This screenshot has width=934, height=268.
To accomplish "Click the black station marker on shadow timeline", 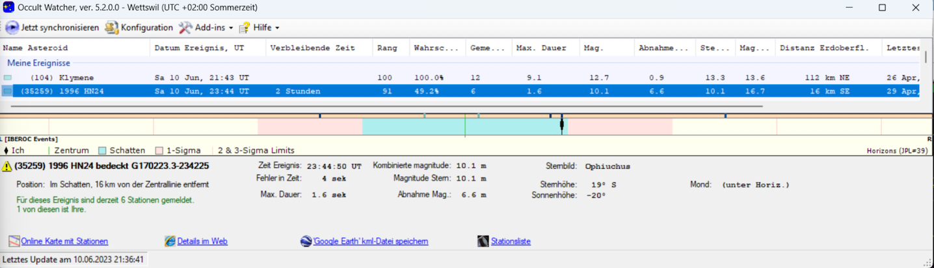I will [561, 125].
